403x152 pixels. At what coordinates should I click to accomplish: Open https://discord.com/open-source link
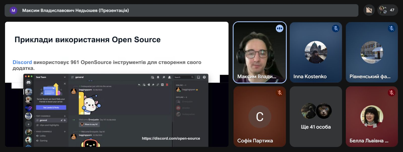171,138
